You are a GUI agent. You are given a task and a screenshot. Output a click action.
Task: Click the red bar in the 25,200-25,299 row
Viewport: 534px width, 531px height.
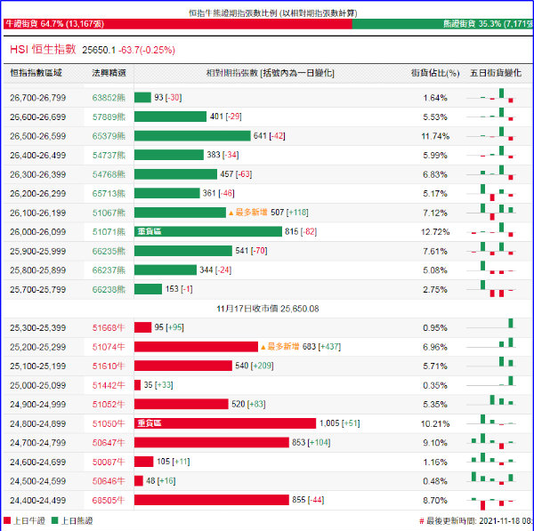point(196,347)
